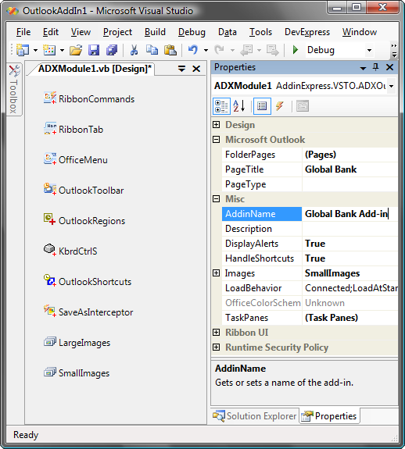This screenshot has height=449, width=405.
Task: Save the current file with disk icon
Action: click(94, 50)
